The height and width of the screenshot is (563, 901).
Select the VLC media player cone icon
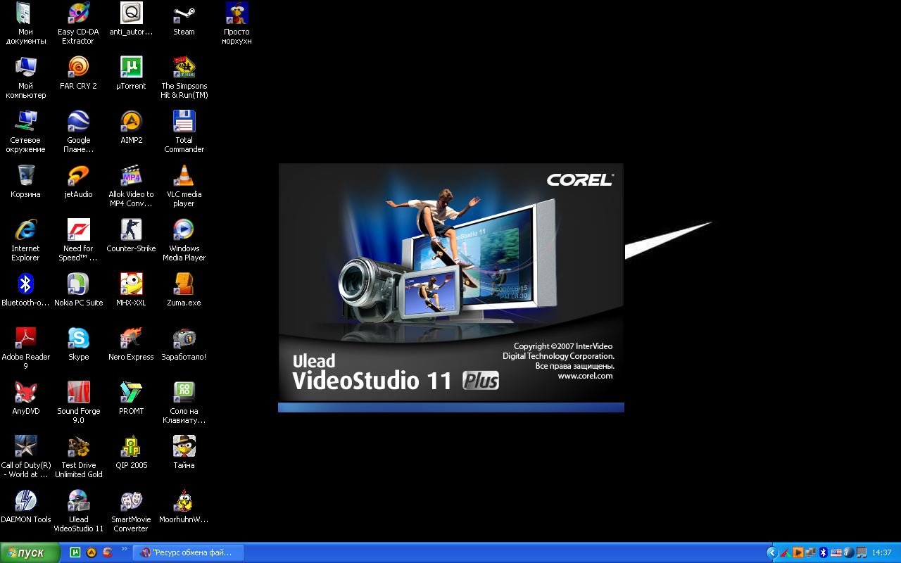[184, 176]
